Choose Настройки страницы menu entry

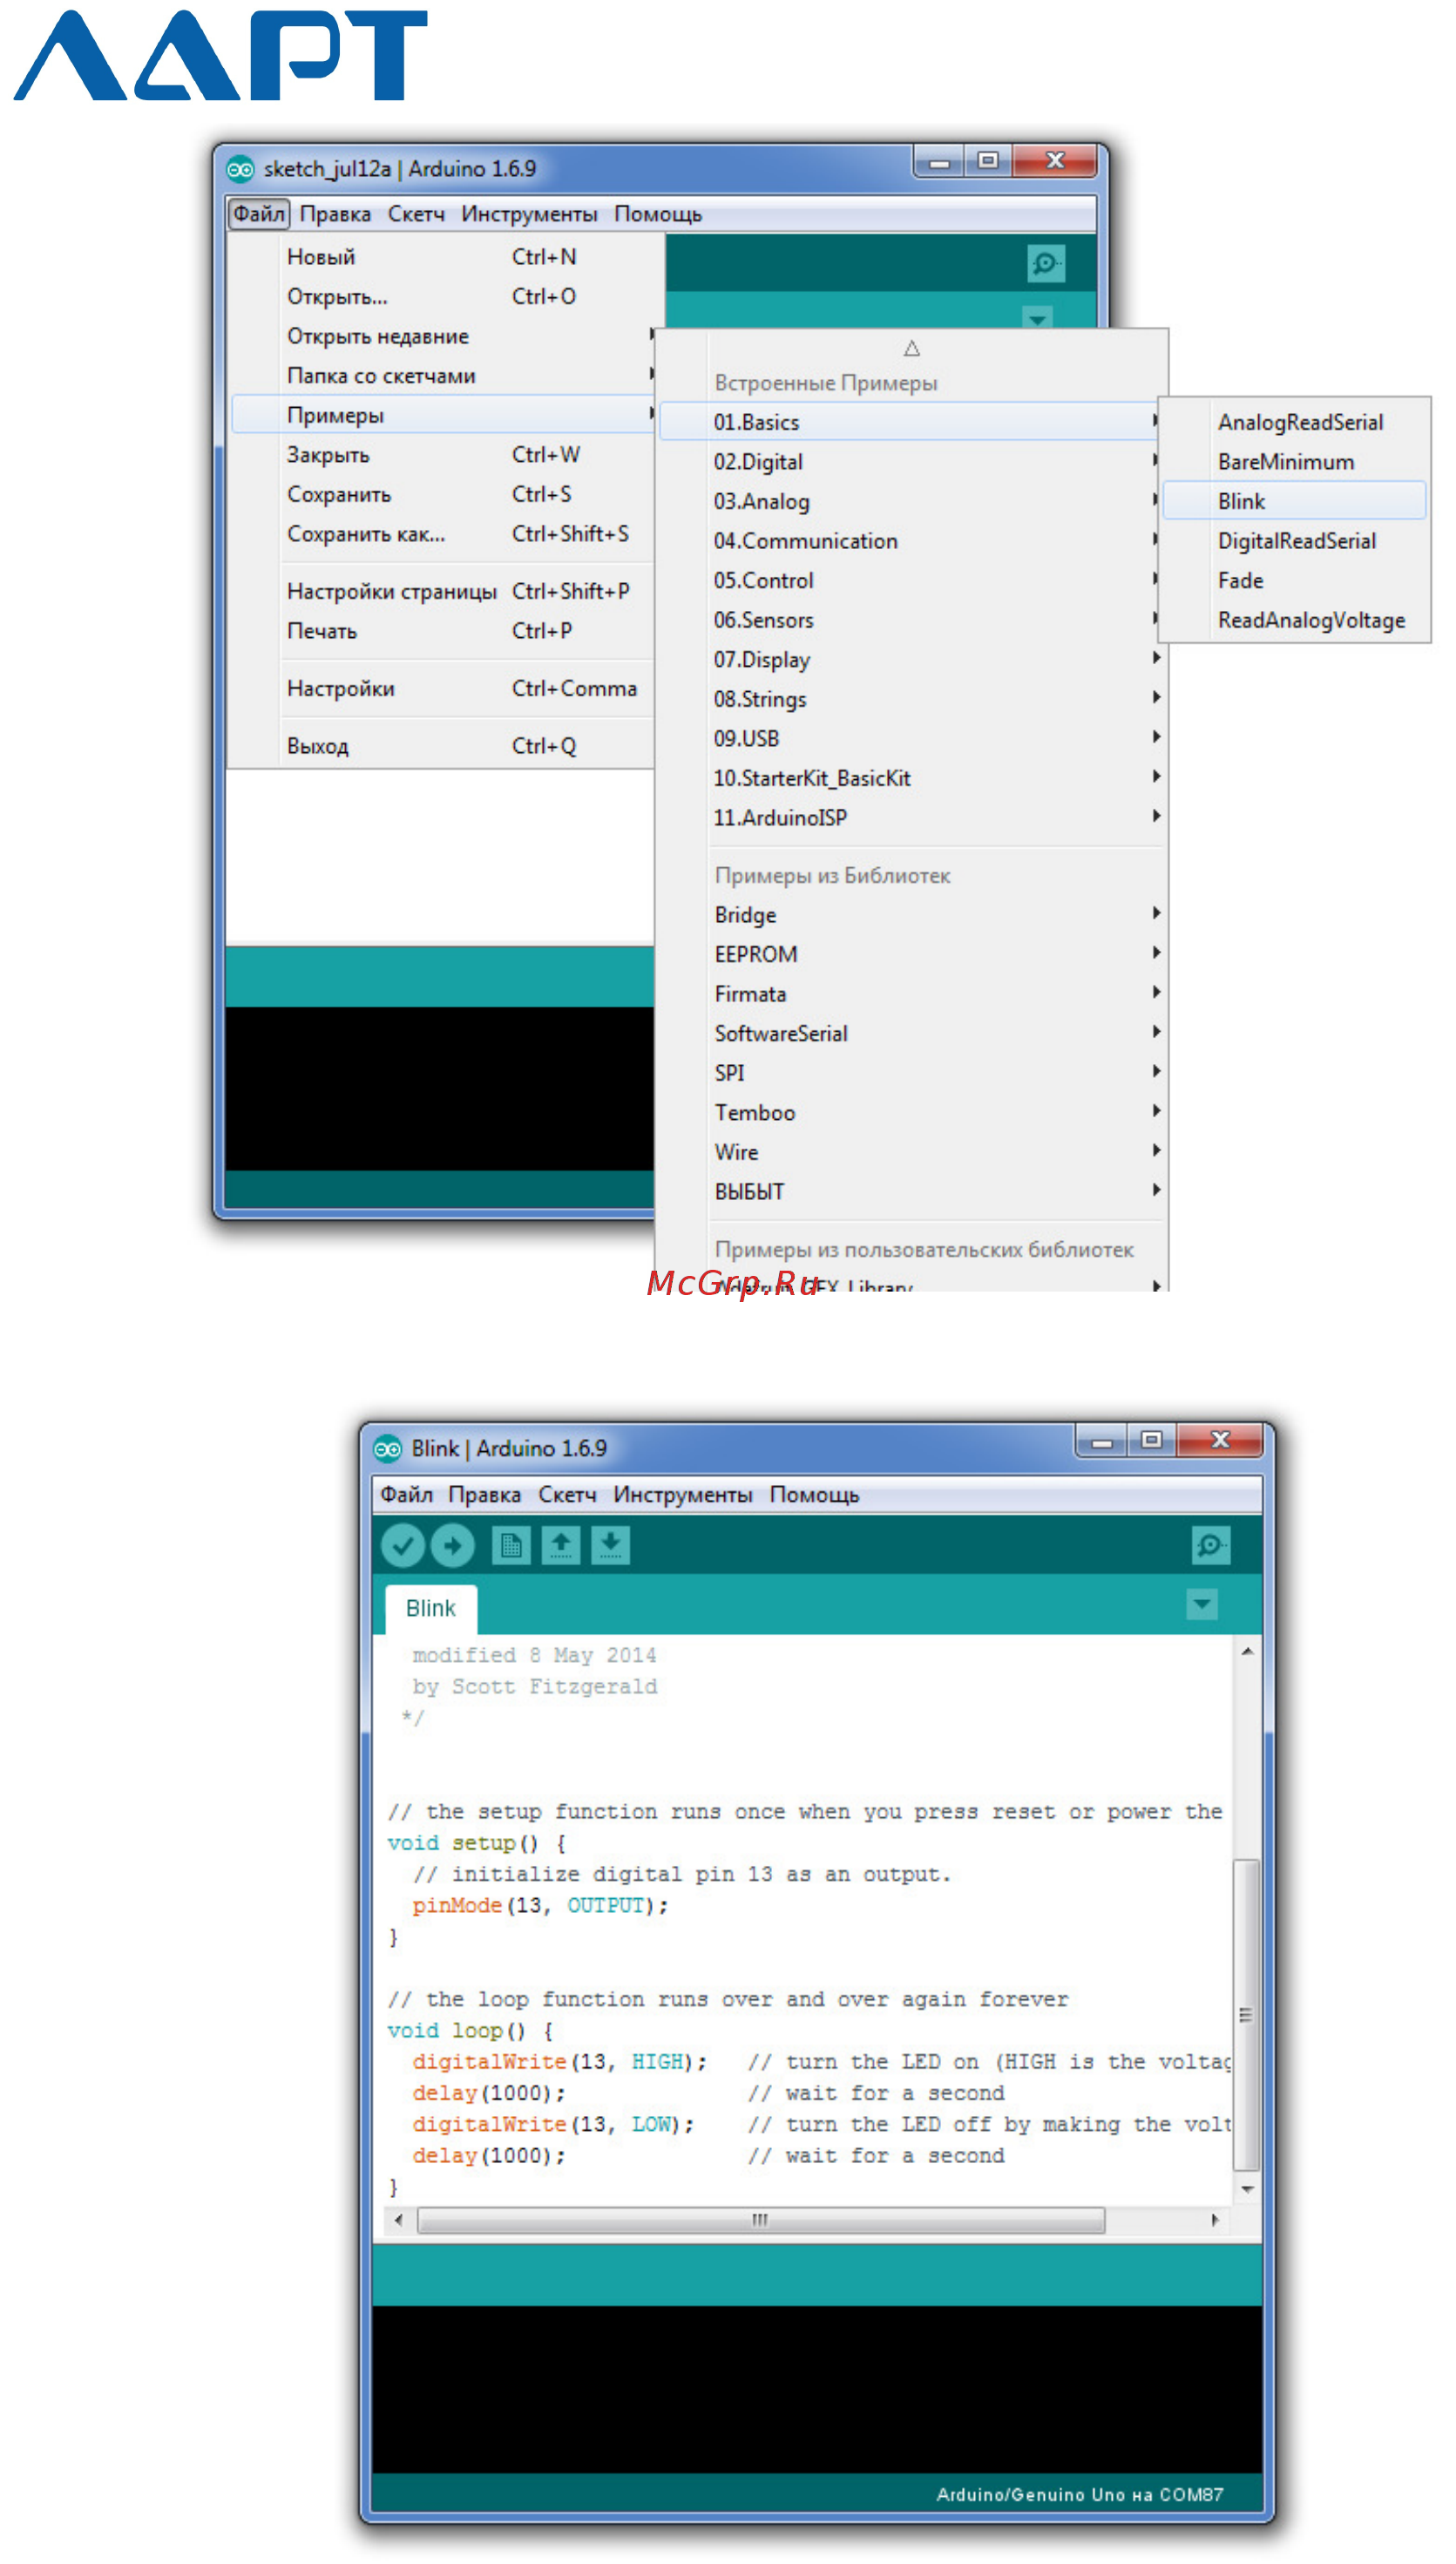tap(443, 591)
